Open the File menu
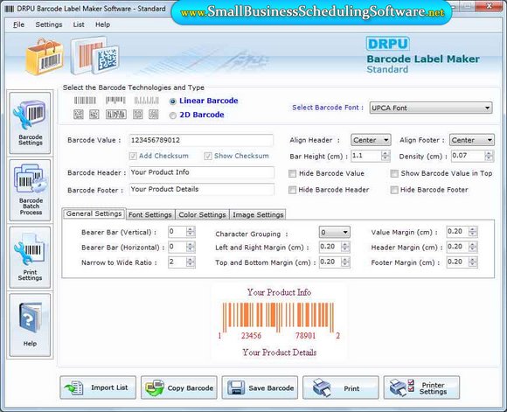The image size is (507, 412). click(x=18, y=24)
